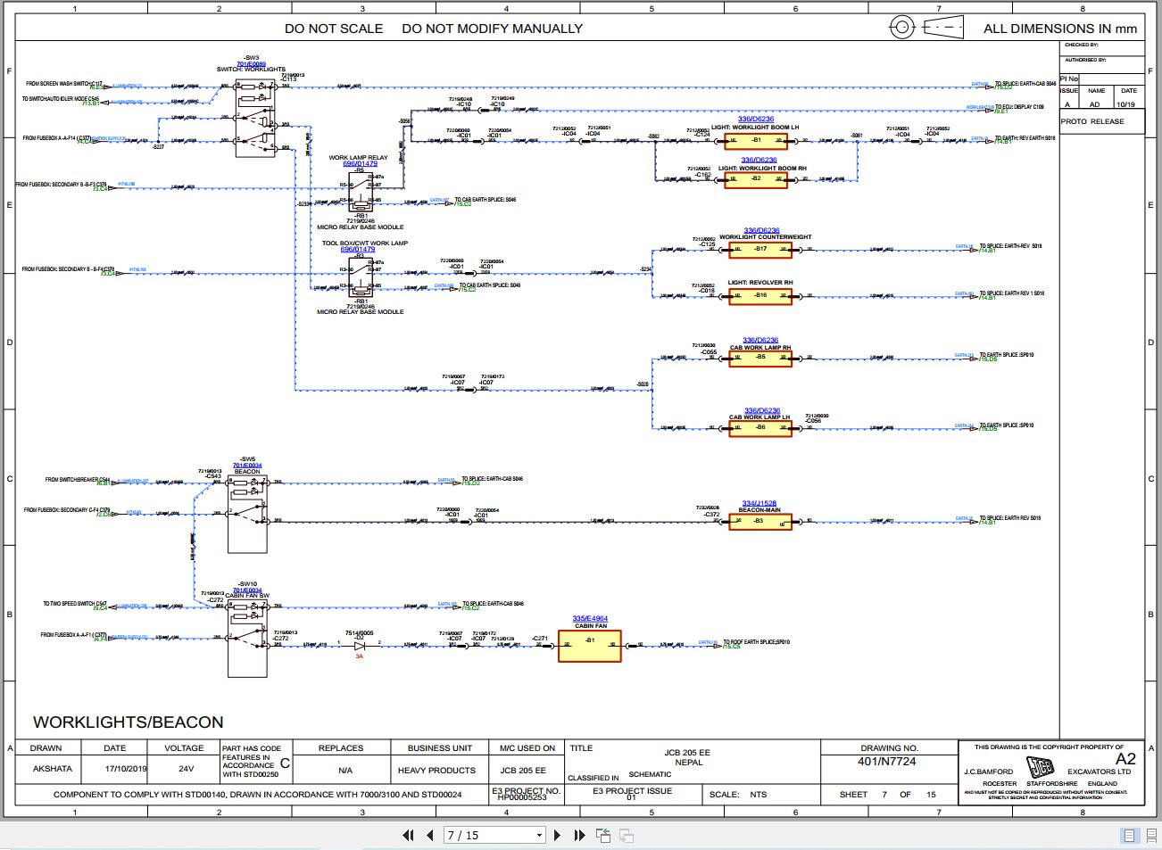1162x850 pixels.
Task: Click the -R5 work lamp relay symbol
Action: pyautogui.click(x=361, y=192)
